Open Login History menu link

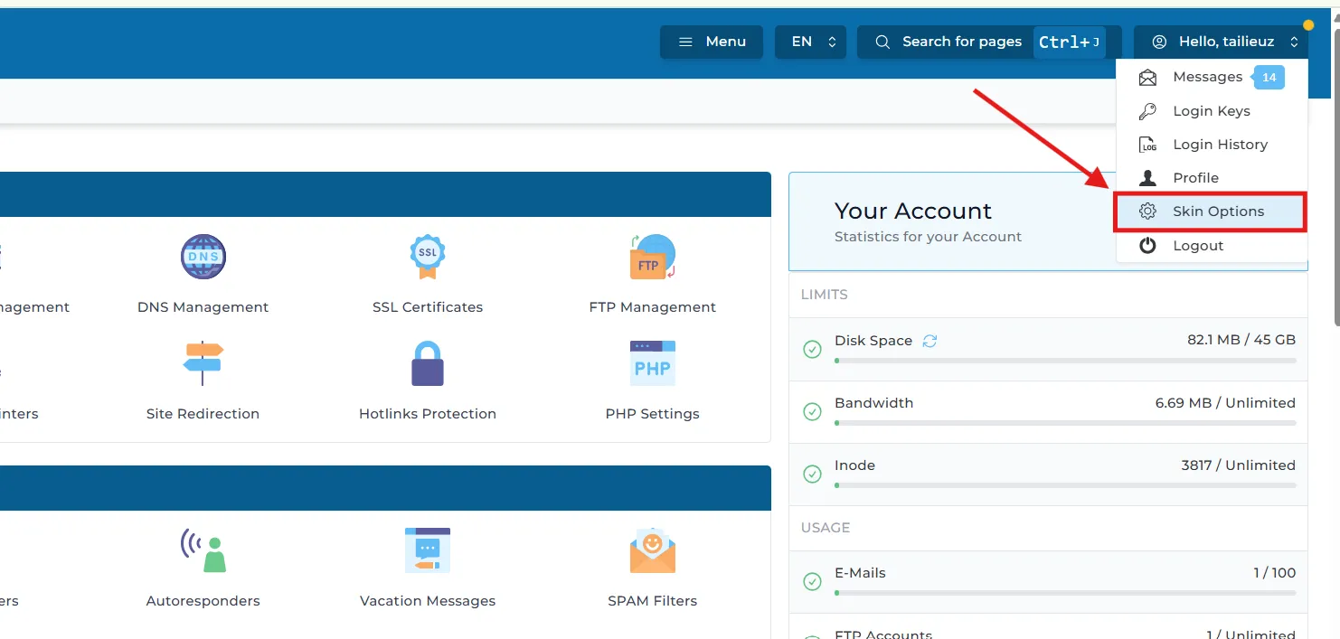1219,145
